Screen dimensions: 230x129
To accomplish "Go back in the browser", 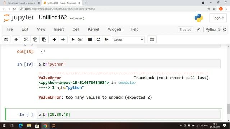I will pos(4,9).
